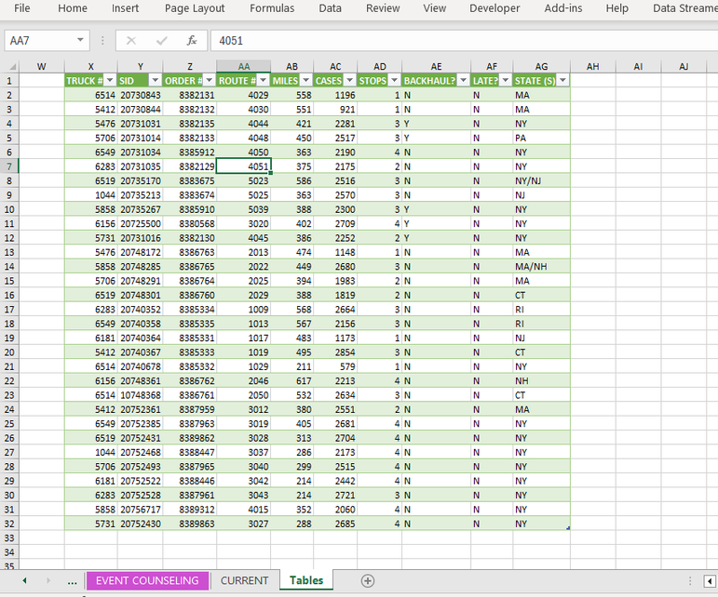Switch to the EVENT COUNSELING sheet

[x=147, y=580]
